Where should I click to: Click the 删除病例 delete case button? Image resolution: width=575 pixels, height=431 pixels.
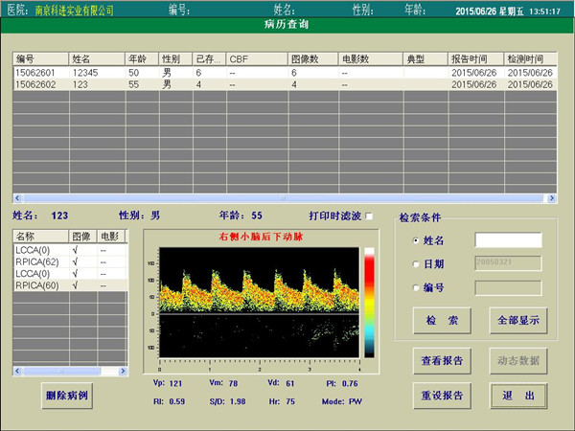click(x=67, y=395)
